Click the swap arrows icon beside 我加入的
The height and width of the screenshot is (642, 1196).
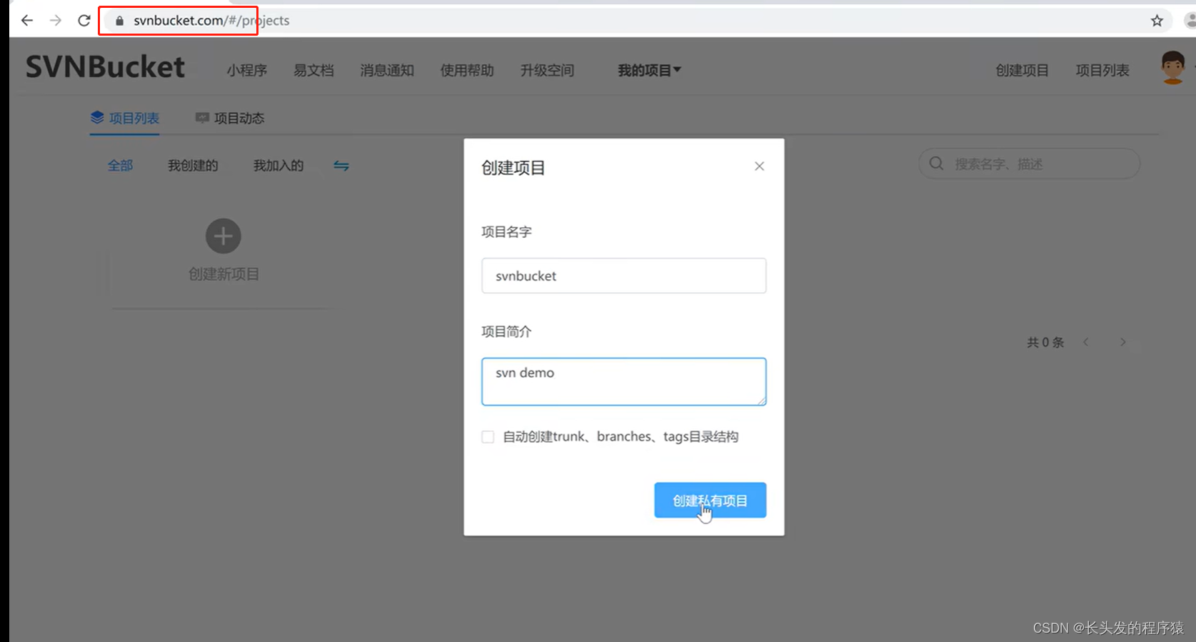pyautogui.click(x=341, y=166)
